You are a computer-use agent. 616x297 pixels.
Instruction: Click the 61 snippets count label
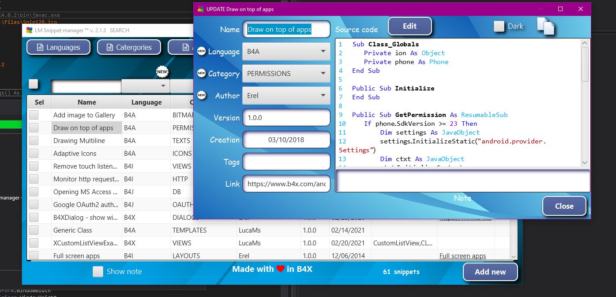401,272
